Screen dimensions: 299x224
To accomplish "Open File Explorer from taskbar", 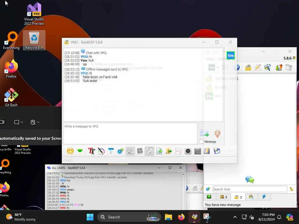I will [x=168, y=217].
